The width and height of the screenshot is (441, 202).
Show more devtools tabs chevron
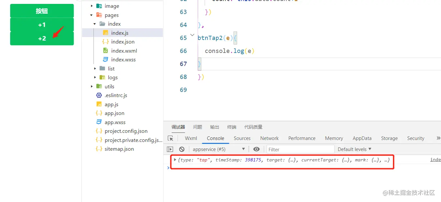(438, 138)
